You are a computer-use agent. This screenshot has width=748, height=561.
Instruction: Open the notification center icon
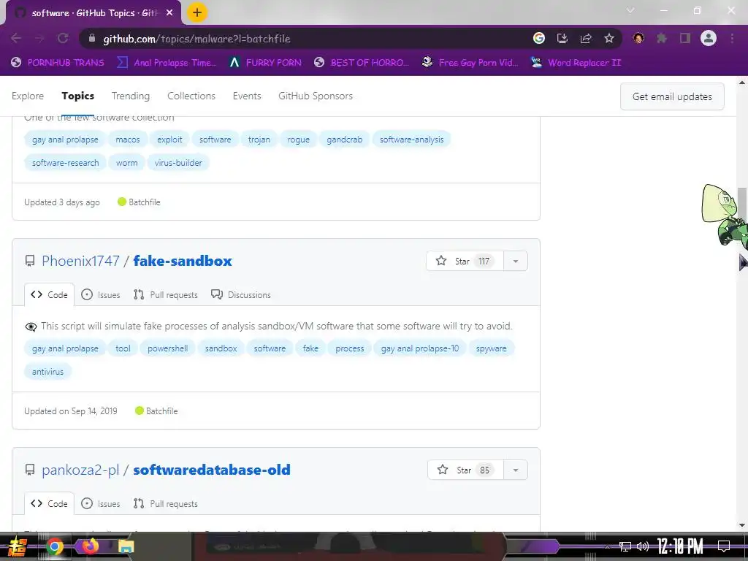tap(724, 546)
